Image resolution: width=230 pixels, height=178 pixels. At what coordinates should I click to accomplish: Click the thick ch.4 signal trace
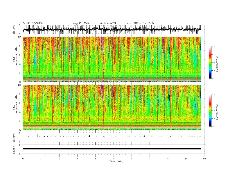[x=112, y=149]
